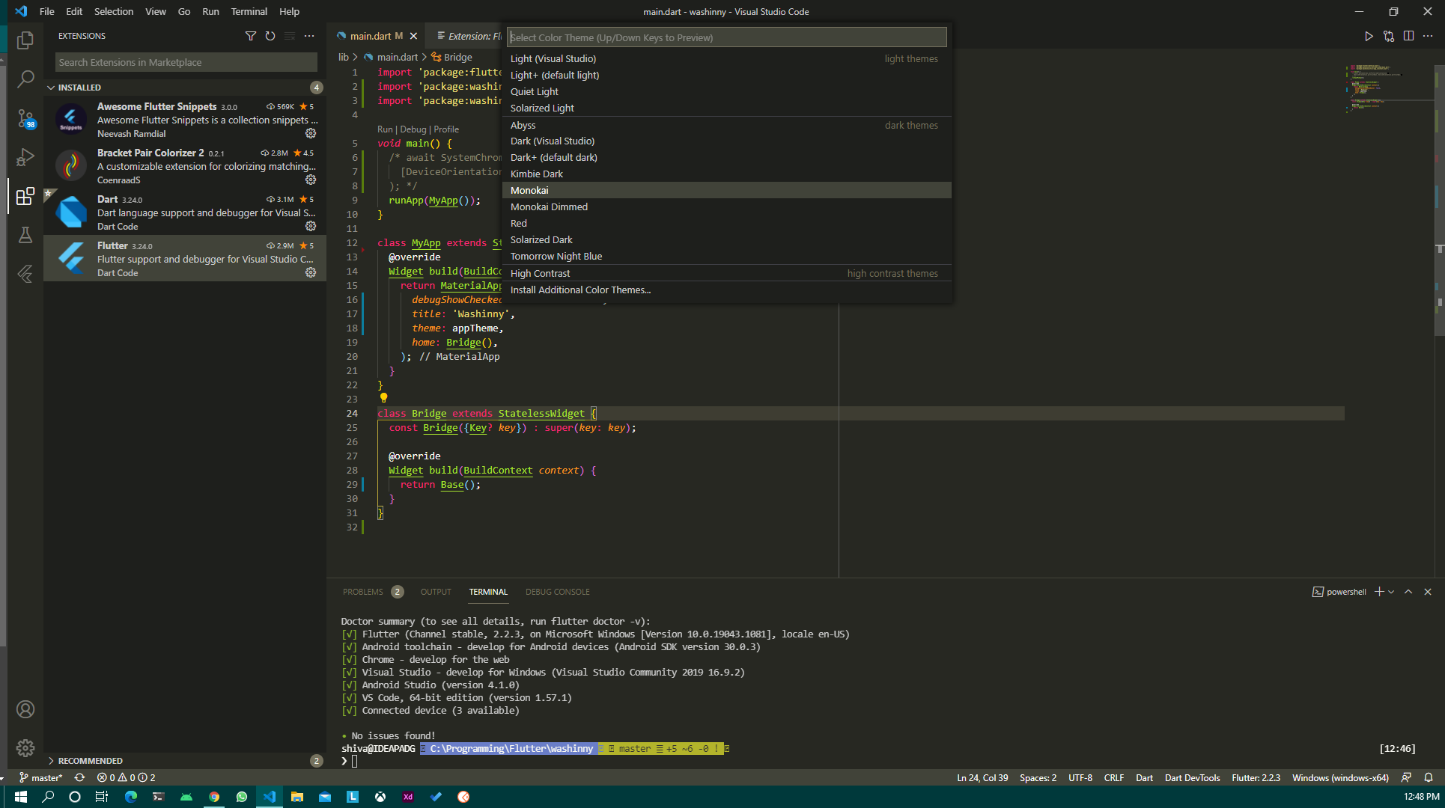Open Install Additional Color Themes option

pyautogui.click(x=580, y=290)
